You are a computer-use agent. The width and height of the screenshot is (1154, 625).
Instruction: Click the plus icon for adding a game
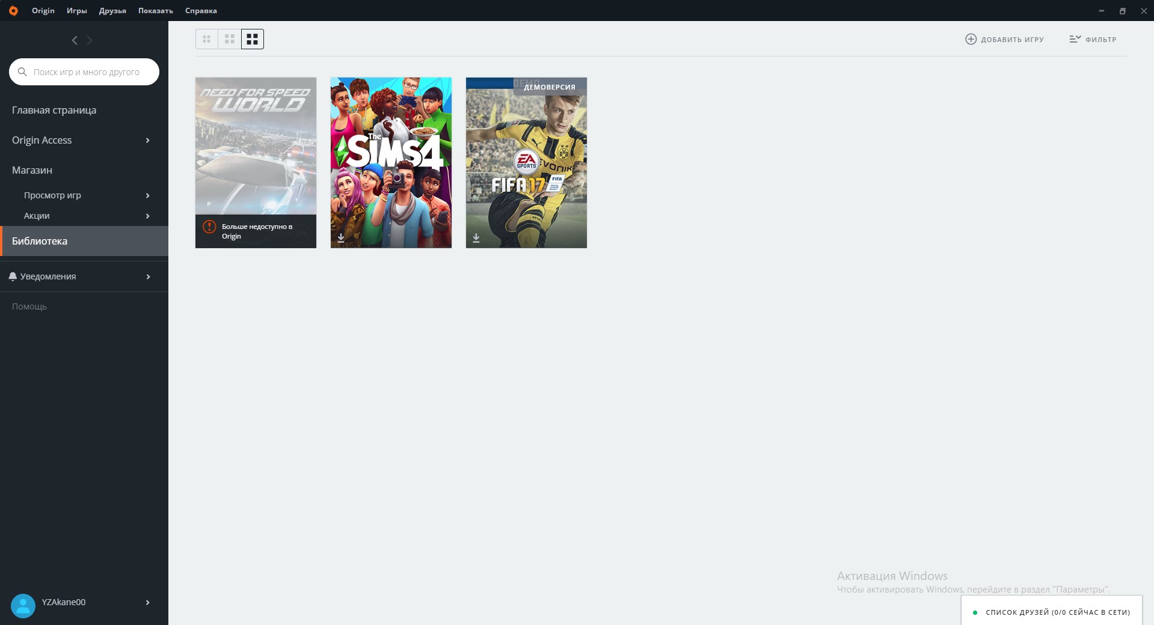point(971,39)
